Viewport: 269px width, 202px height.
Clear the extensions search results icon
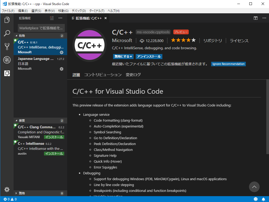[52, 18]
